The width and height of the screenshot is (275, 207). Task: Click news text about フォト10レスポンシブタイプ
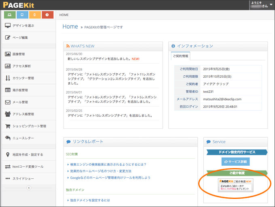[x=110, y=115]
